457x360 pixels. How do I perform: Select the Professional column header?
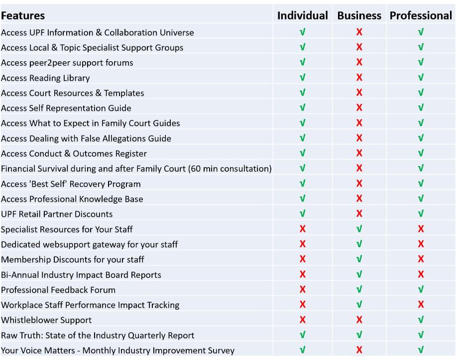[x=421, y=15]
